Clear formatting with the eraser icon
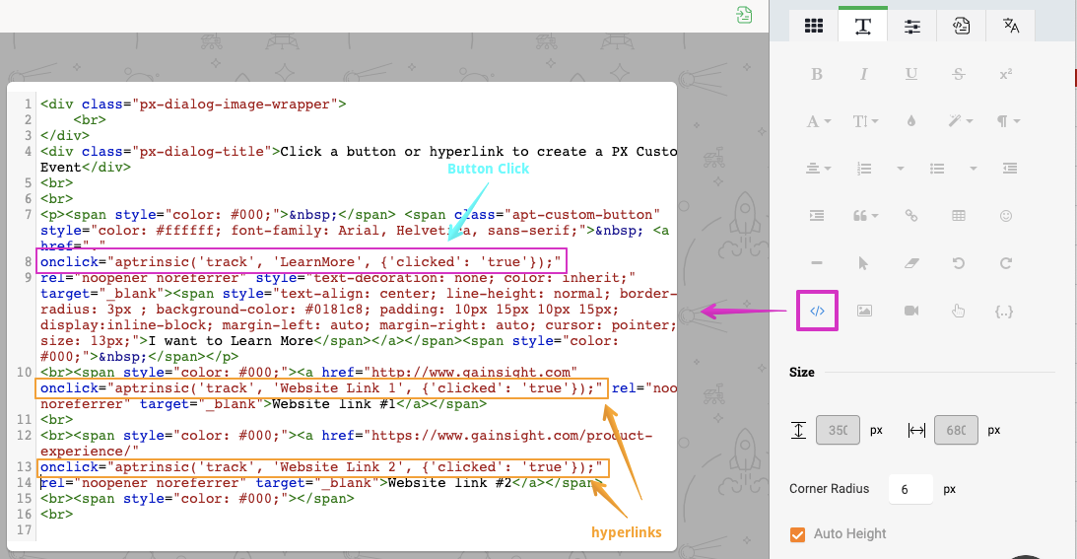The image size is (1077, 559). (x=911, y=263)
